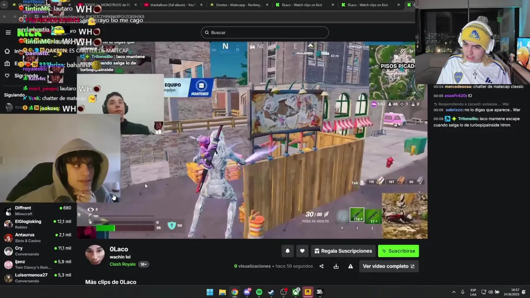Click the browse icon in Kick sidebar
The image size is (530, 298).
(7, 63)
